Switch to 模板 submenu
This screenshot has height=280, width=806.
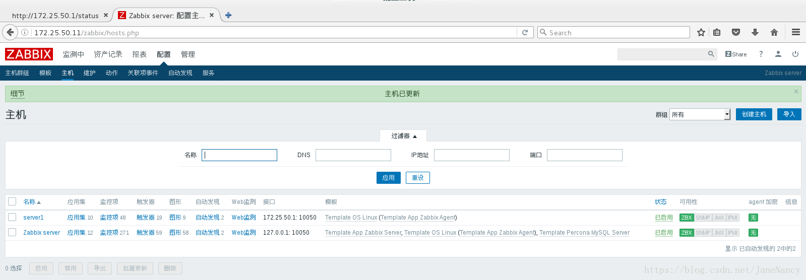pyautogui.click(x=45, y=73)
